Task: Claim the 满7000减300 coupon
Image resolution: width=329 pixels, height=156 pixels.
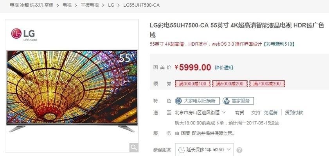Action: coord(267,84)
